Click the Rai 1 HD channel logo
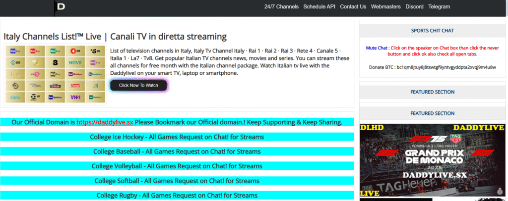 [15, 51]
